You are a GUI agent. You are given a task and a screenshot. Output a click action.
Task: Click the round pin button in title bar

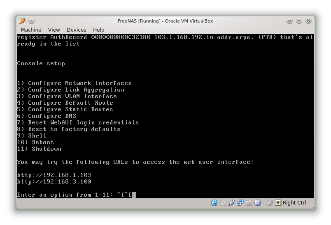point(31,21)
